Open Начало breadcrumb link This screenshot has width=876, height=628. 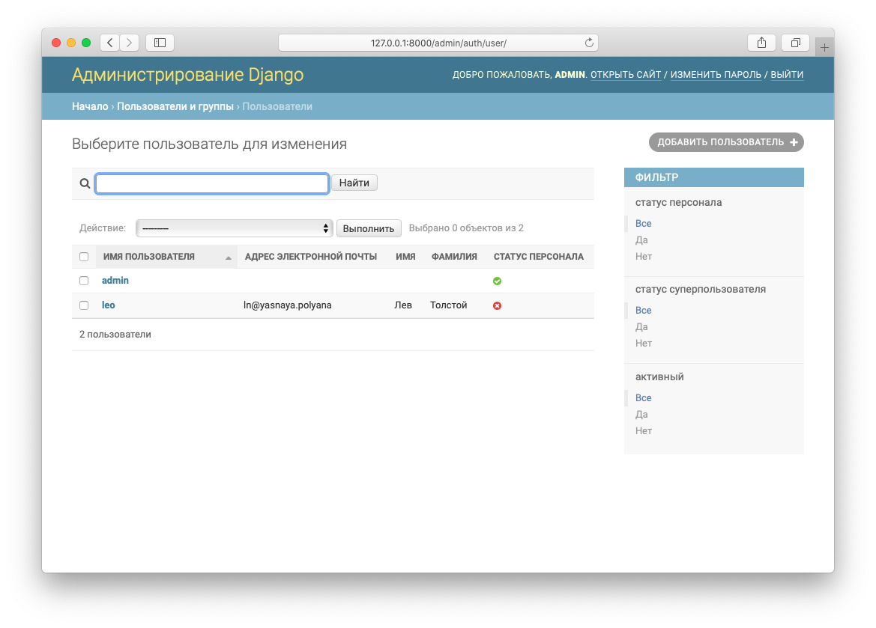[90, 106]
